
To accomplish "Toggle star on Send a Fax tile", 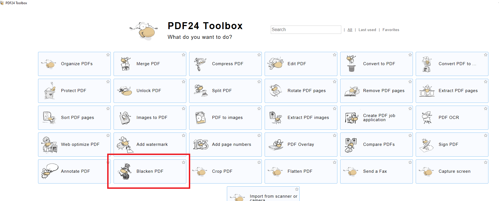I will [x=410, y=162].
